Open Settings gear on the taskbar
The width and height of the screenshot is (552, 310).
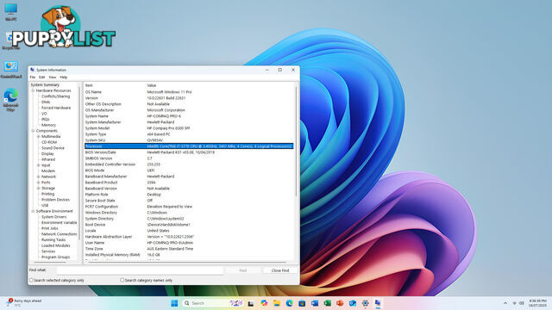point(366,303)
